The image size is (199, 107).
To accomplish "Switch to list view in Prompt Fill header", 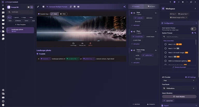I will (x=32, y=7).
